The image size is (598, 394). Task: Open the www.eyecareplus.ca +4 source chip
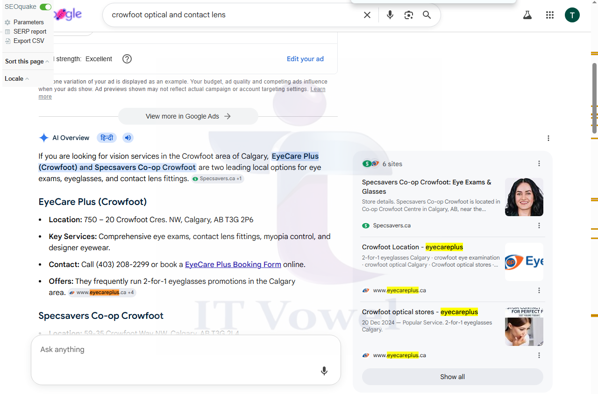[x=102, y=293]
